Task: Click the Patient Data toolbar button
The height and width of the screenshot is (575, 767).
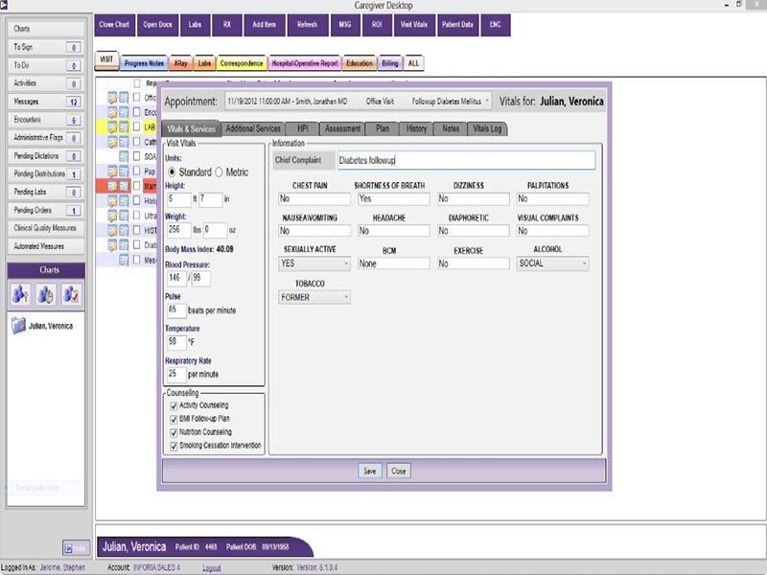Action: pyautogui.click(x=457, y=25)
